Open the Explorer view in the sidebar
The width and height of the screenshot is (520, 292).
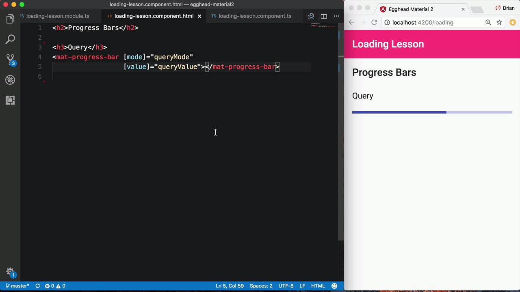10,18
